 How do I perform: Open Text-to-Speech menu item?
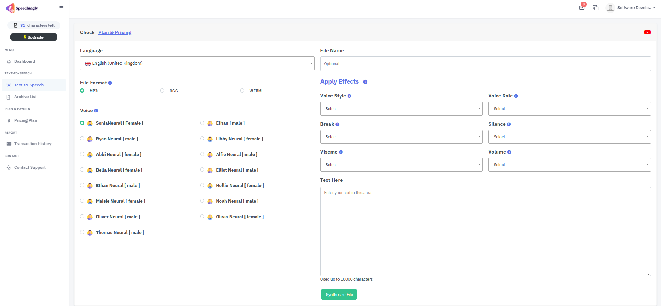pyautogui.click(x=34, y=85)
